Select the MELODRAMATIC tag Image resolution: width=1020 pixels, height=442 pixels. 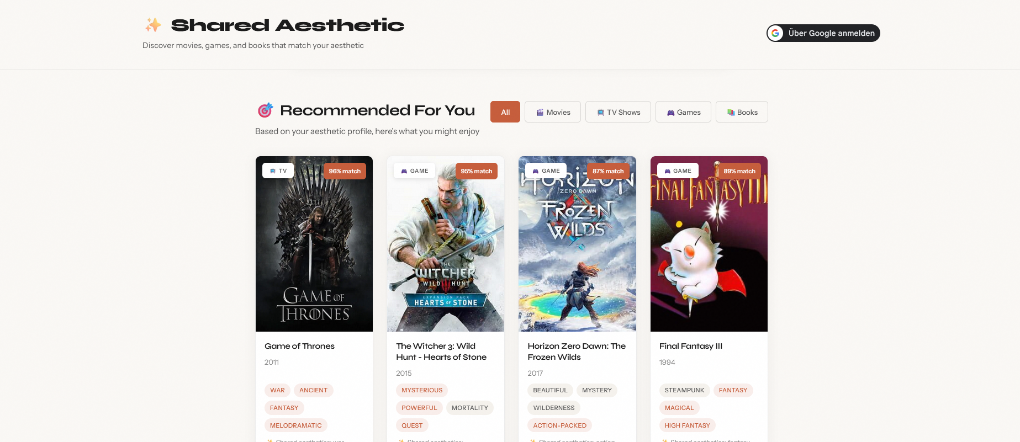click(x=295, y=425)
